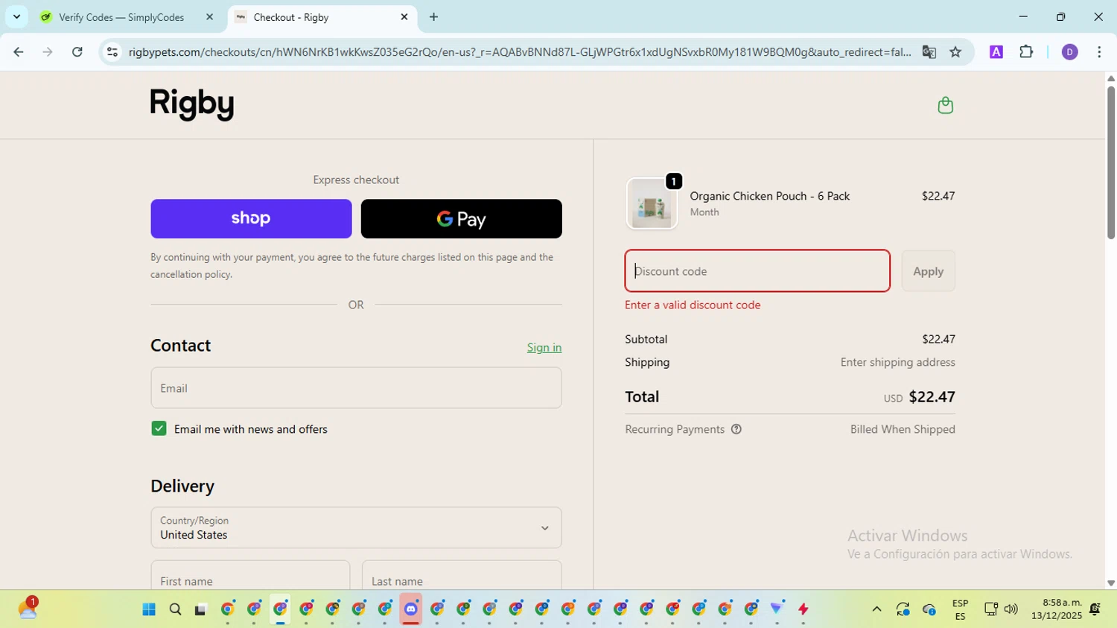This screenshot has height=628, width=1117.
Task: Open the ESP language indicator
Action: 960,609
